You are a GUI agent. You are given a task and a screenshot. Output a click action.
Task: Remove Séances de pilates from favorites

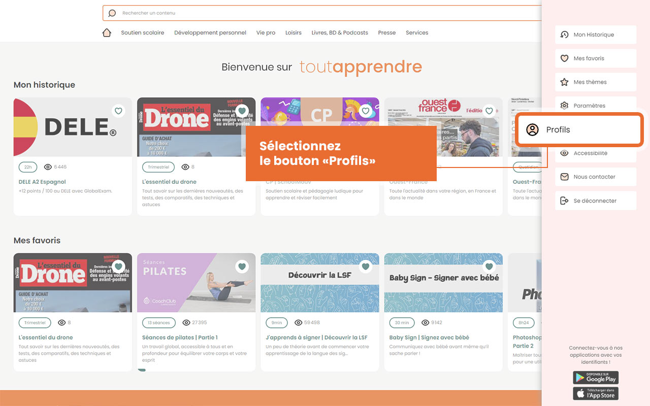[242, 266]
